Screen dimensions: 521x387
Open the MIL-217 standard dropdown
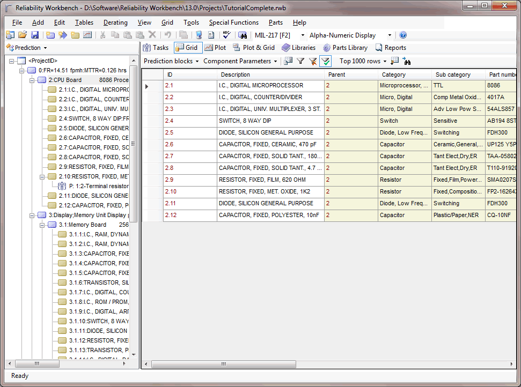[x=303, y=35]
